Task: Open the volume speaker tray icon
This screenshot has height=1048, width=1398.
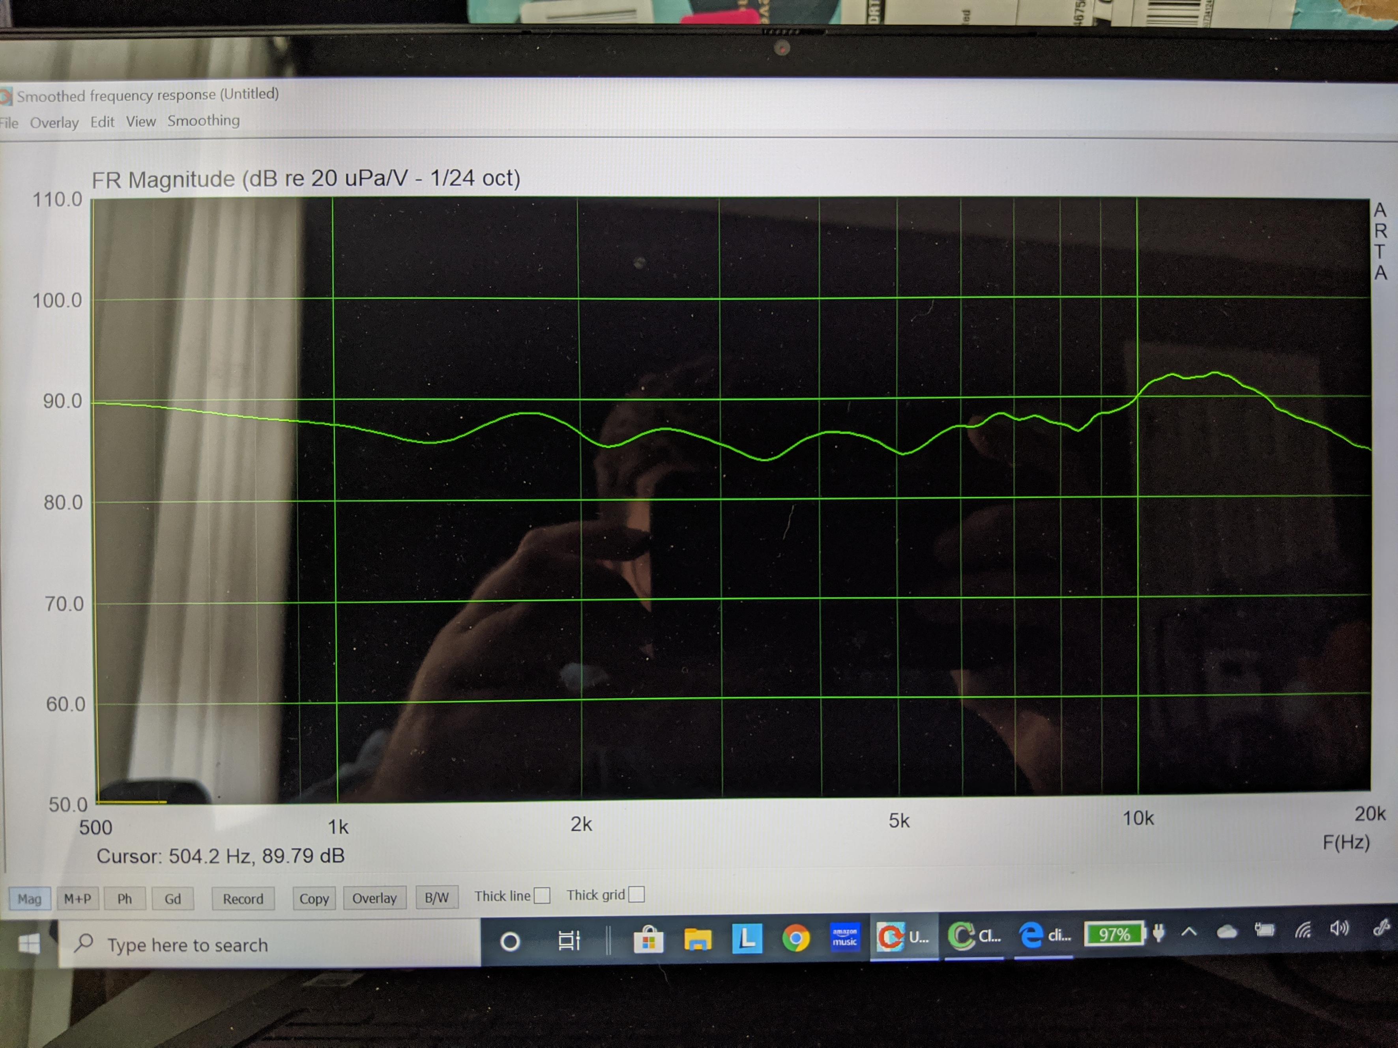Action: pos(1339,928)
